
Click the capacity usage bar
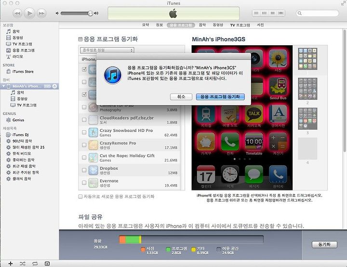pyautogui.click(x=191, y=240)
